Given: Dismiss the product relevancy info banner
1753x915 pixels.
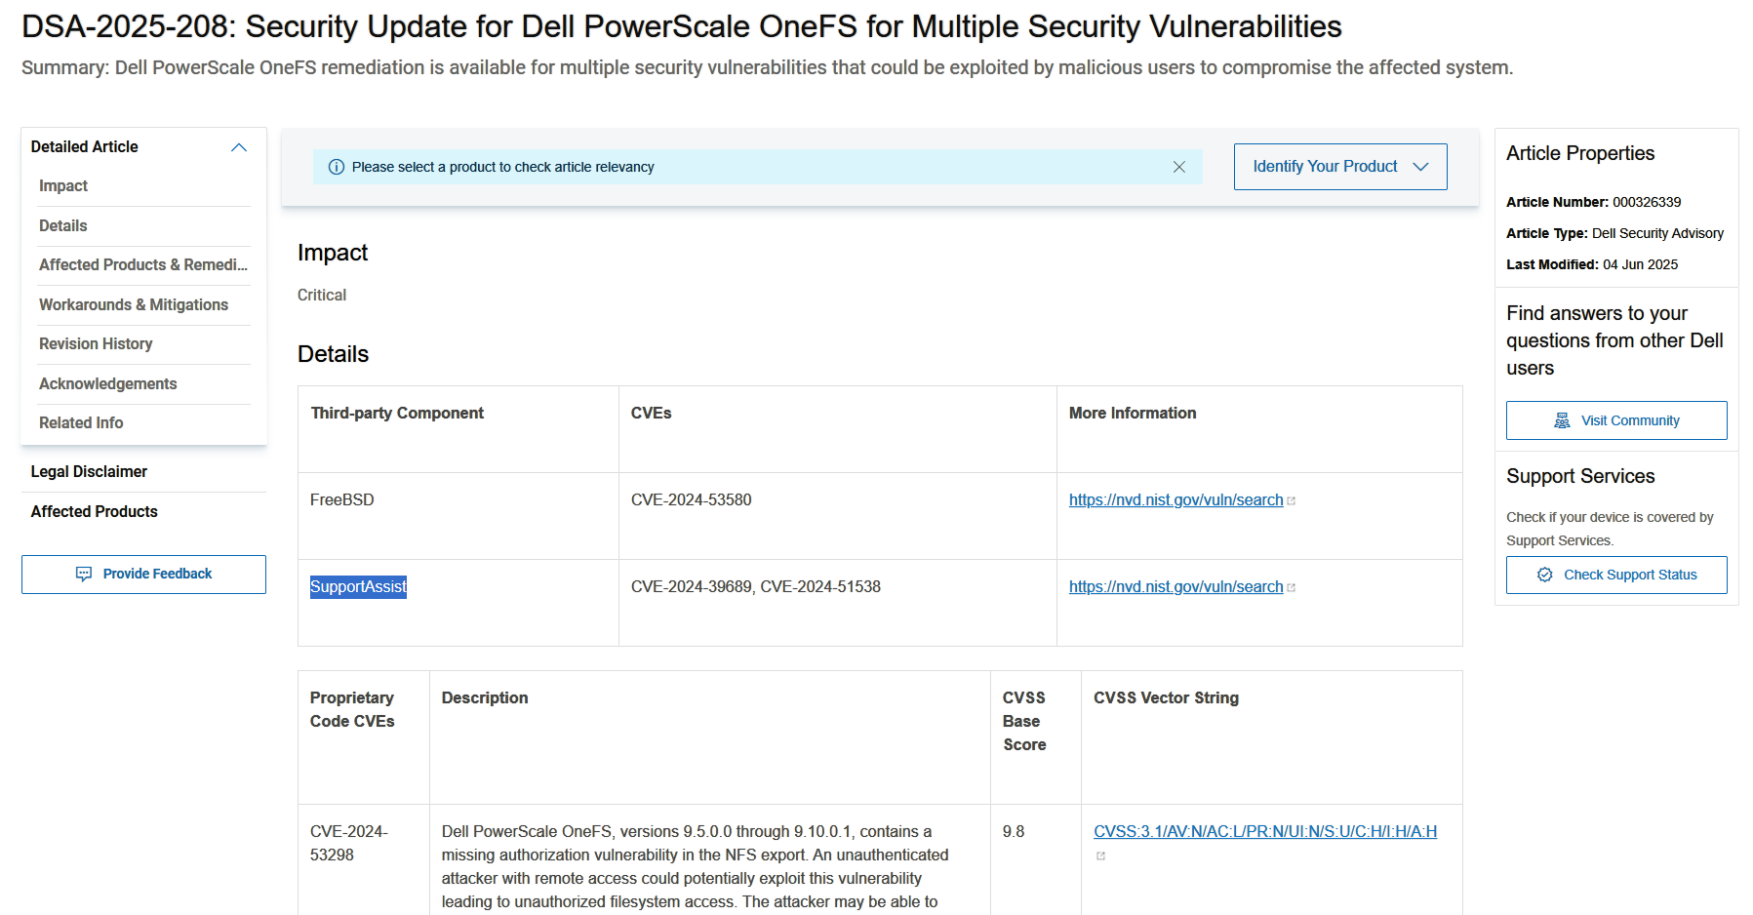Looking at the screenshot, I should (1178, 167).
